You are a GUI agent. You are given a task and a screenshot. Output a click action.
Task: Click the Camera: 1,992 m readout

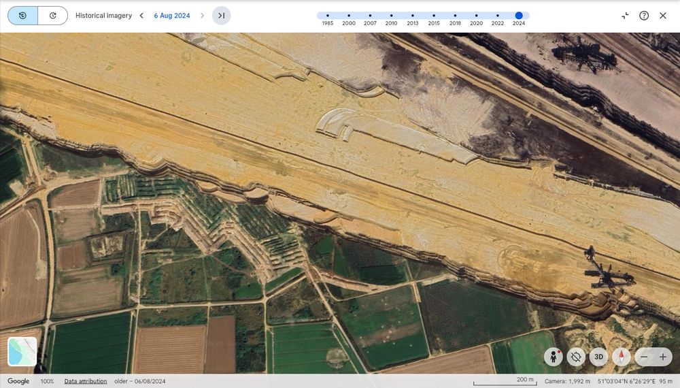point(567,381)
